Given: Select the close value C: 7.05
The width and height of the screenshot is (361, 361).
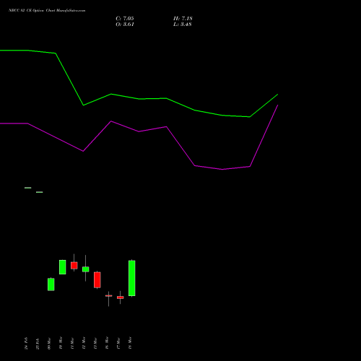Looking at the screenshot, I should [x=125, y=19].
